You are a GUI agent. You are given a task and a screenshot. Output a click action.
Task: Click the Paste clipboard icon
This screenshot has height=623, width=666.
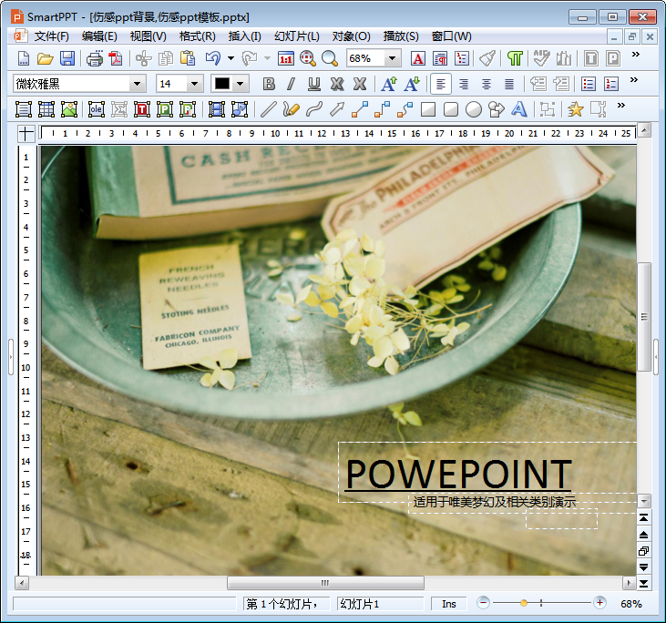[188, 58]
